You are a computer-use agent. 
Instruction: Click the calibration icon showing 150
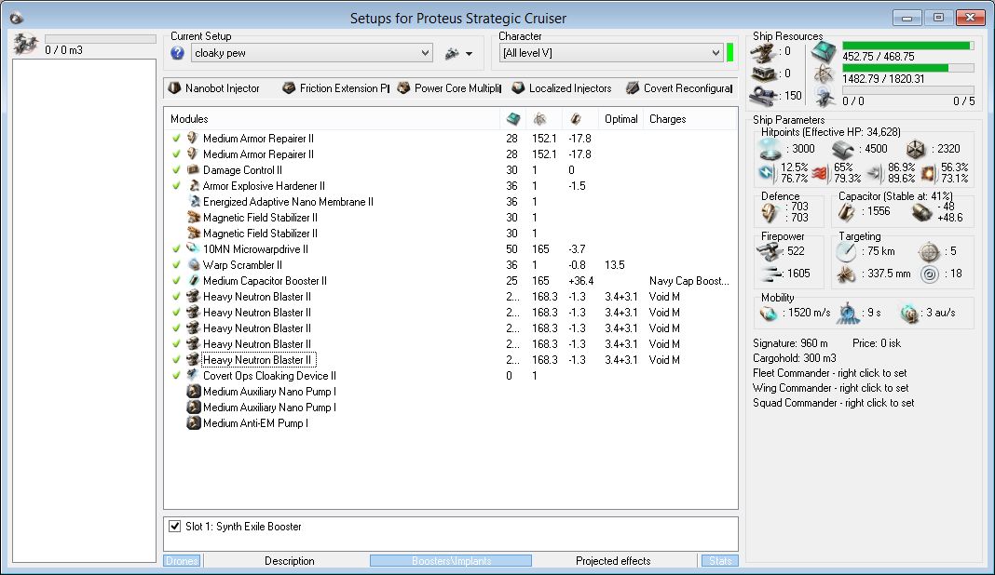click(x=763, y=96)
